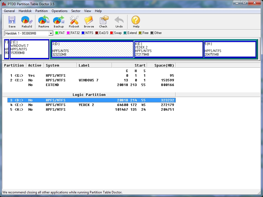
Task: Click the 800166 space value
Action: click(x=167, y=85)
